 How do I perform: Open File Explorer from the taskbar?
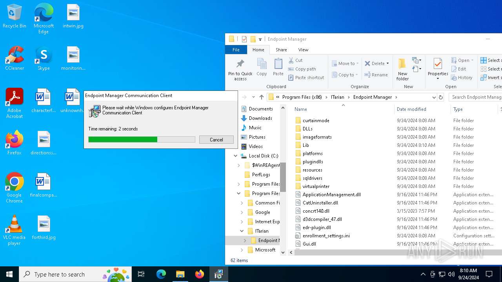180,274
